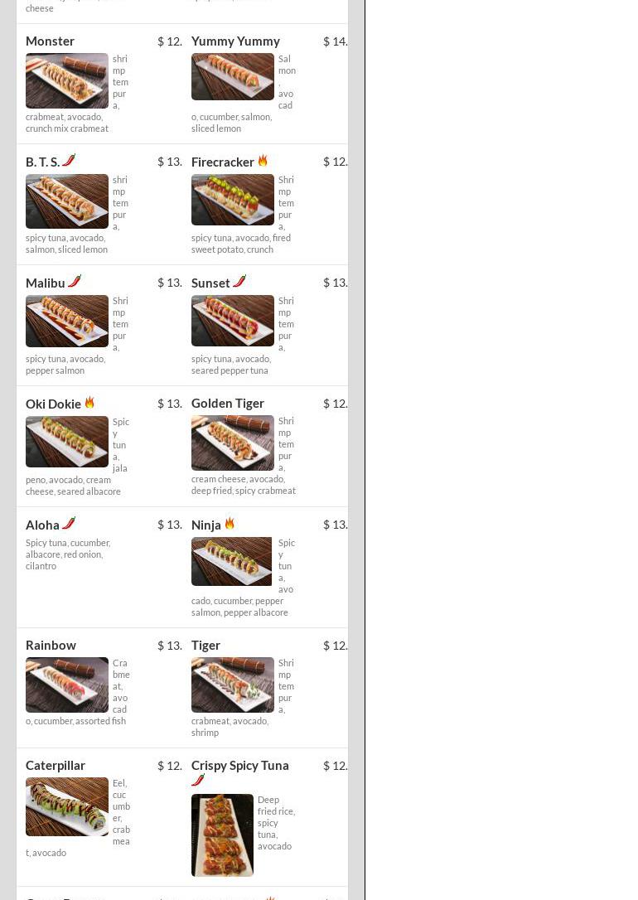This screenshot has height=900, width=638.
Task: Click the chili pepper icon beside Malibu
Action: coord(75,281)
